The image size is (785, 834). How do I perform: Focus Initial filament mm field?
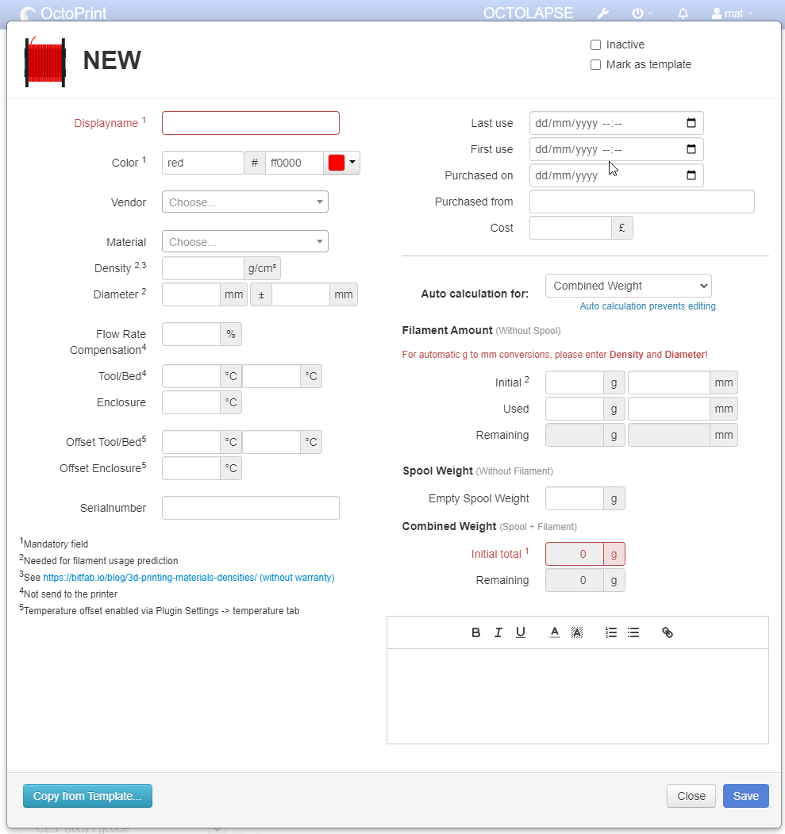coord(669,382)
